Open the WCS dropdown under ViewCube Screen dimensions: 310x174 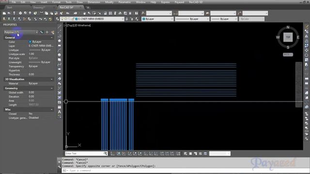[x=288, y=55]
